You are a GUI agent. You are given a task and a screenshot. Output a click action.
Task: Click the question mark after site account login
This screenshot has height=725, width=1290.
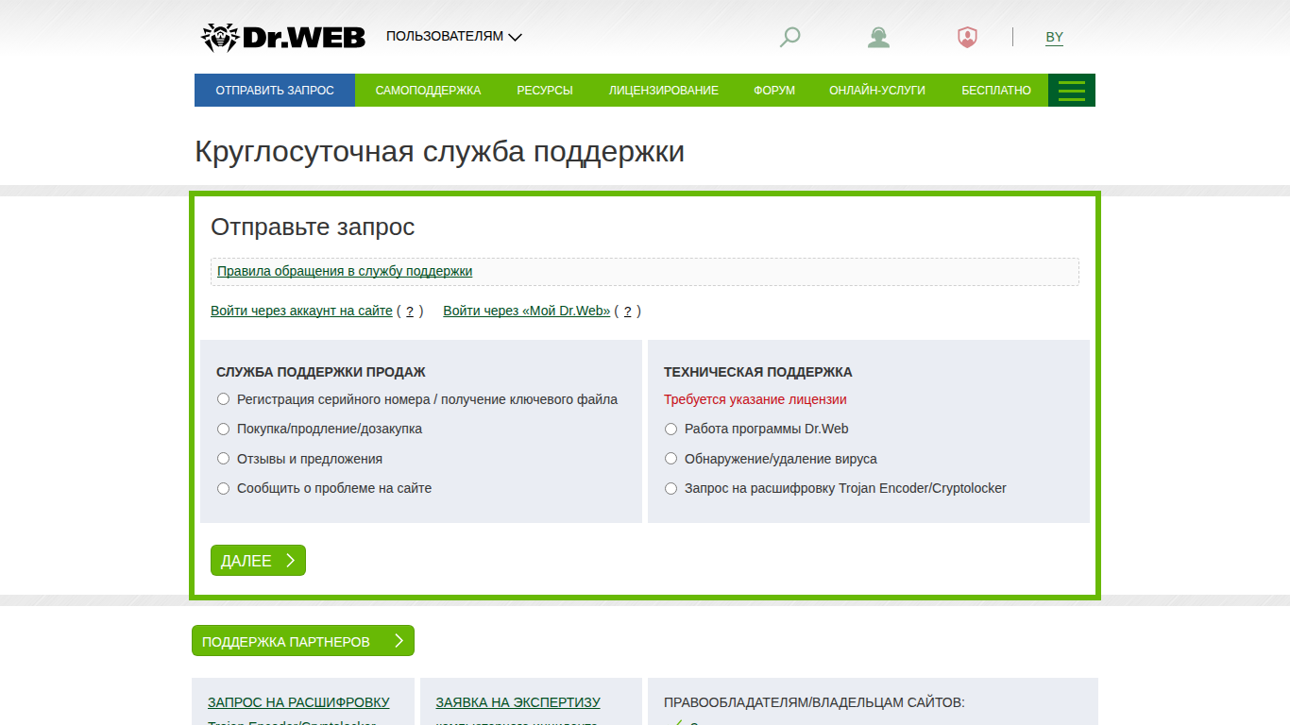pyautogui.click(x=410, y=311)
